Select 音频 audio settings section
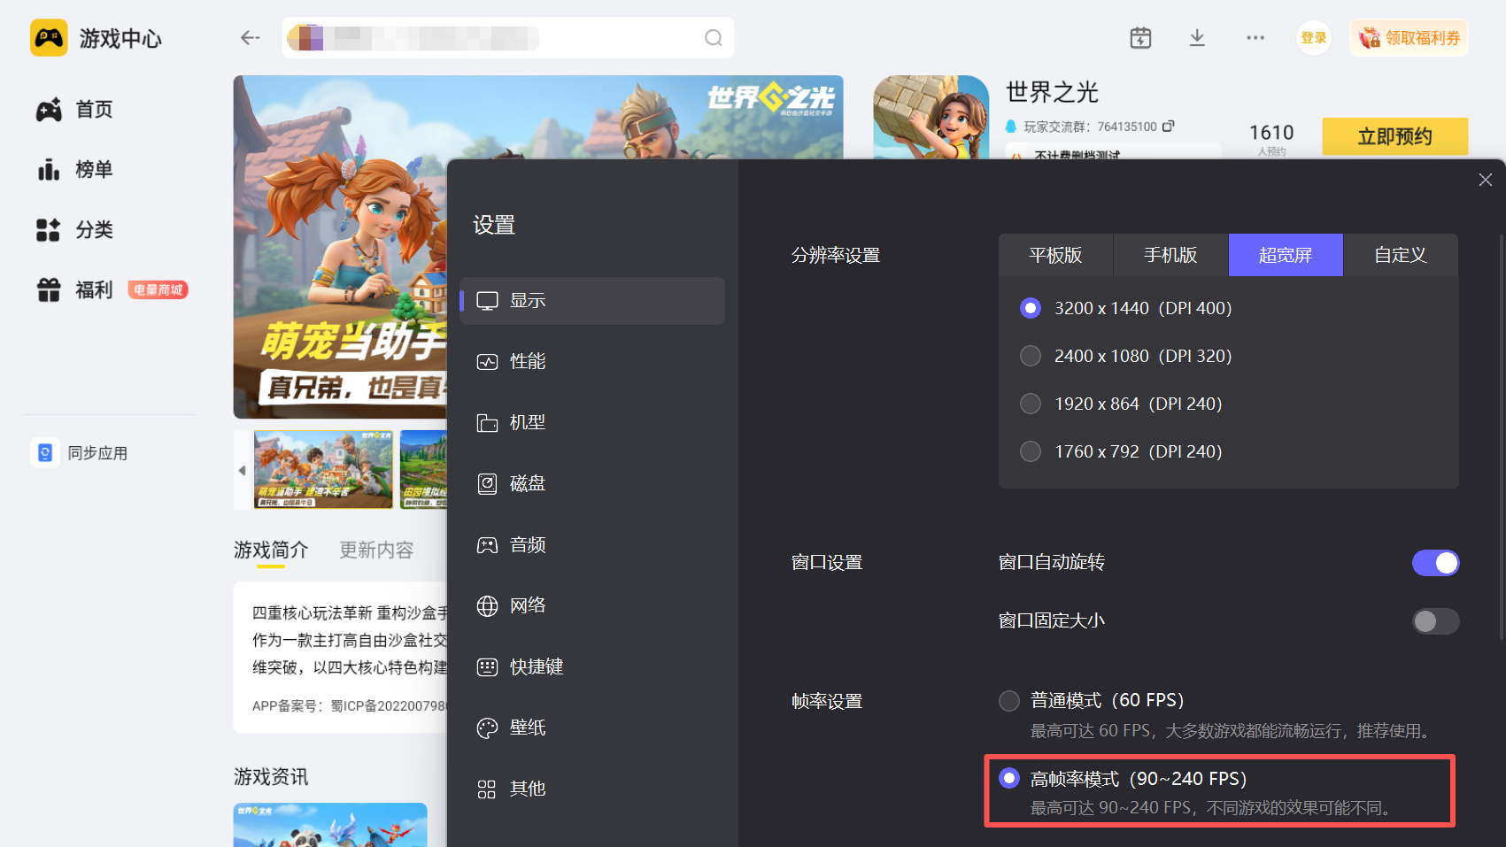This screenshot has width=1506, height=847. tap(592, 545)
